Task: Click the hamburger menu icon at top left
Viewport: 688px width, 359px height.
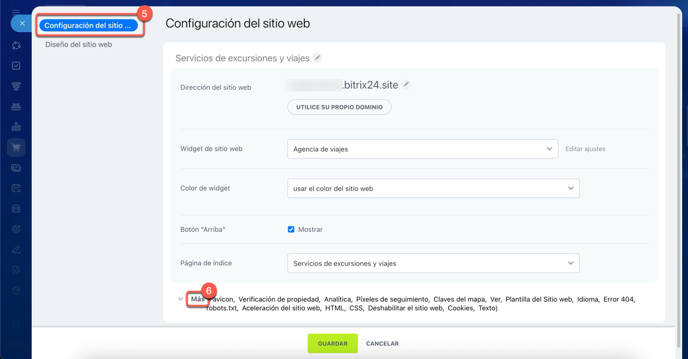Action: pyautogui.click(x=16, y=12)
